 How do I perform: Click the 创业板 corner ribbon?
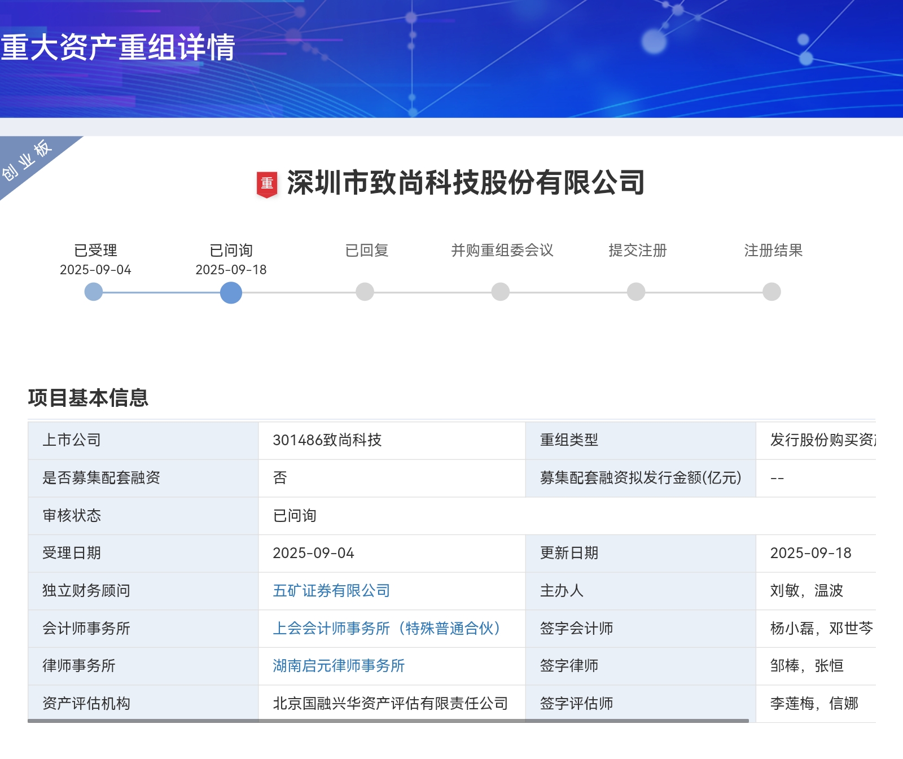pos(28,160)
